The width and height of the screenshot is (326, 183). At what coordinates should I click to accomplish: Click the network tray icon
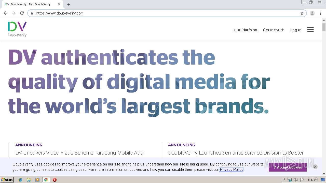point(290,180)
